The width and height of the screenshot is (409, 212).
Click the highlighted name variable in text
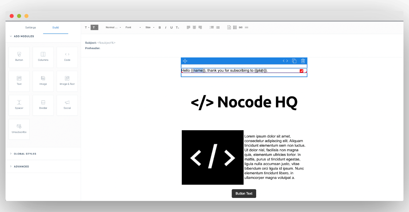click(x=198, y=70)
